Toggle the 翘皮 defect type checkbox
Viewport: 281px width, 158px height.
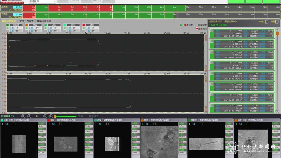point(27,28)
